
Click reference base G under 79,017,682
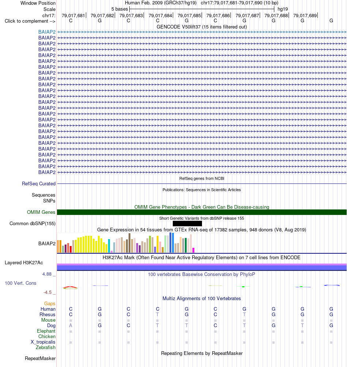tap(100, 21)
